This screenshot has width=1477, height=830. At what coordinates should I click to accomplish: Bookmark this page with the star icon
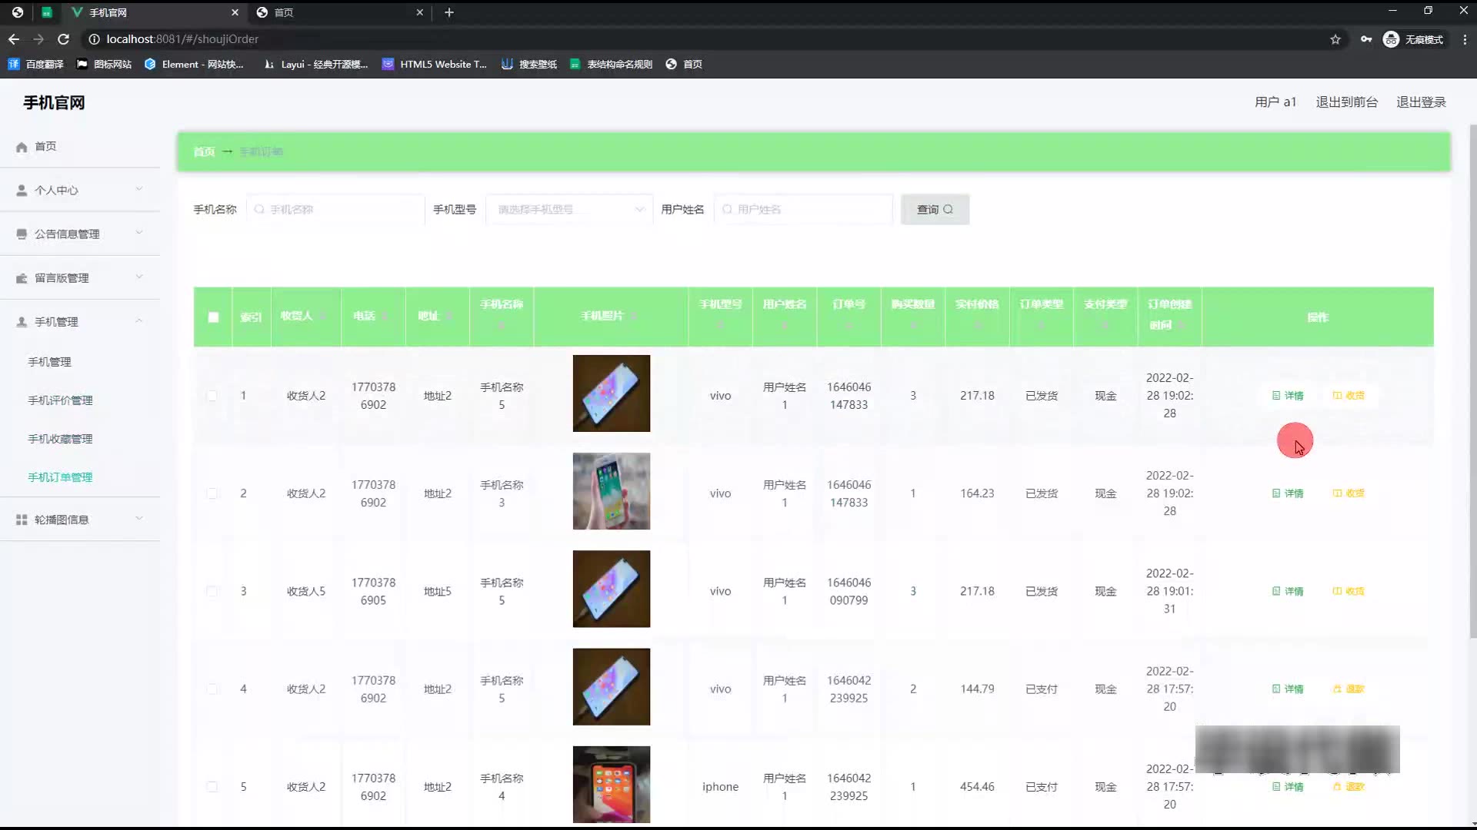pos(1335,39)
